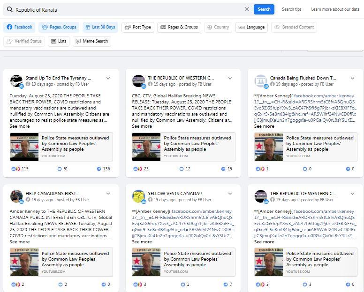Screen dimensions: 364x292
Task: Open video thumbnail in Canada Being Flushed post
Action: 269,147
